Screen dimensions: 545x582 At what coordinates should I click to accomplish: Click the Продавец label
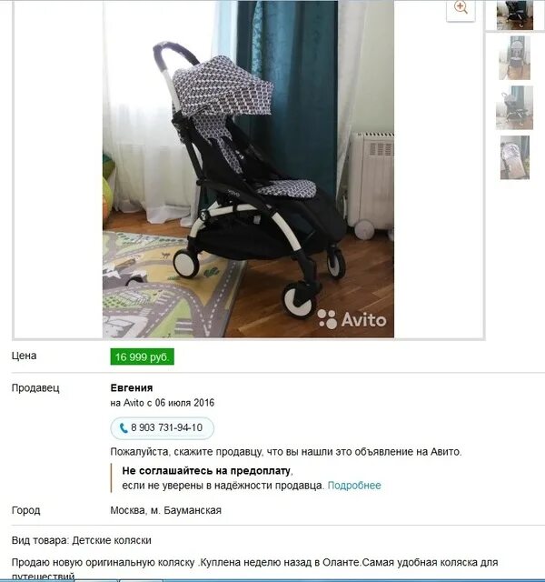pos(35,388)
